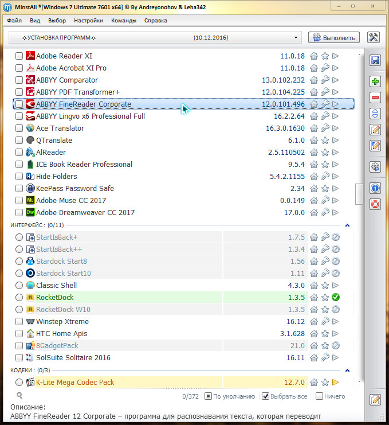Open the Выбор menu
Image resolution: width=389 pixels, height=425 pixels.
click(x=57, y=21)
